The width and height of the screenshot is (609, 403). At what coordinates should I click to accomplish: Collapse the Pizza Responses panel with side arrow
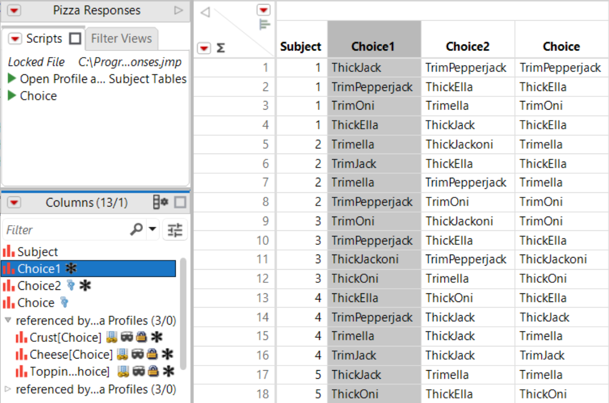pyautogui.click(x=177, y=10)
